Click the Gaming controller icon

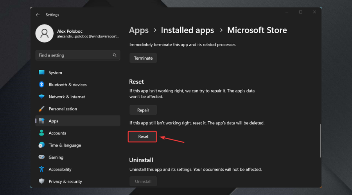[41, 157]
